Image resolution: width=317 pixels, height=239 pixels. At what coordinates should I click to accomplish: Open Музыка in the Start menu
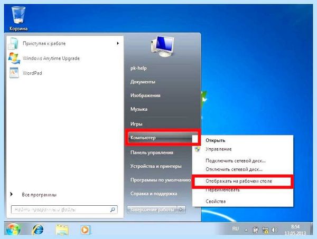tap(139, 109)
